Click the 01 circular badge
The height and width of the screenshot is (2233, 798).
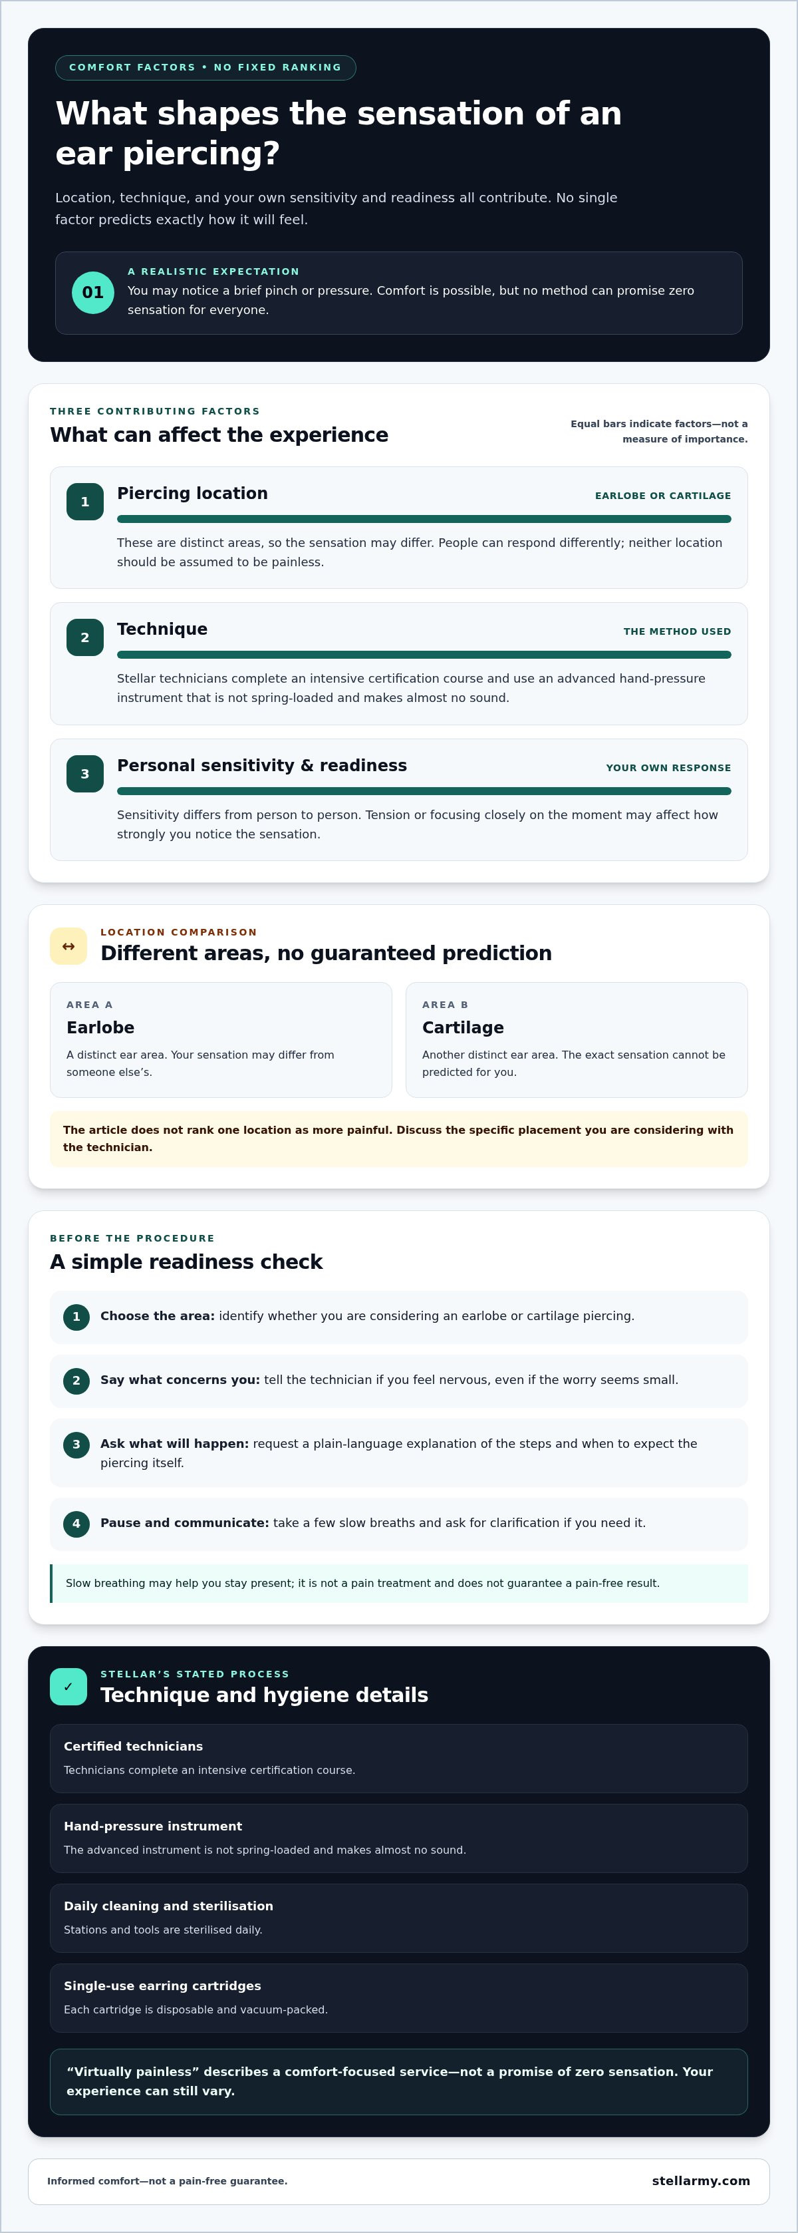92,293
